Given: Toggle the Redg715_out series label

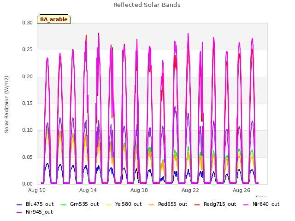Looking at the screenshot, I should [220, 204].
